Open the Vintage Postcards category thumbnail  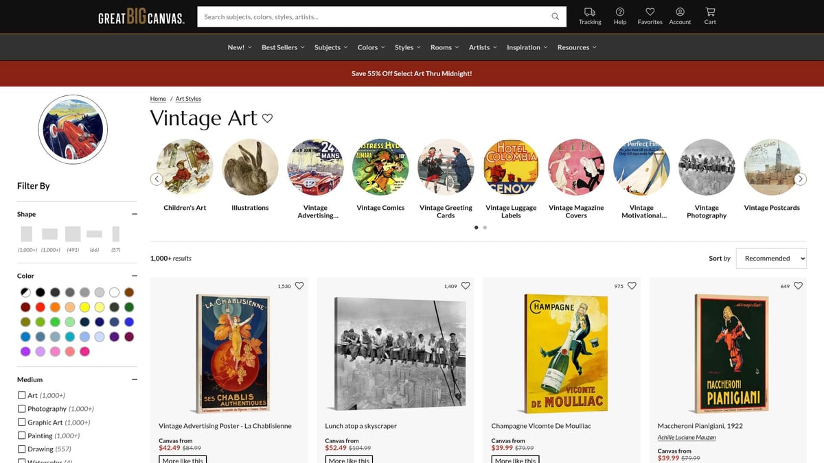tap(772, 167)
